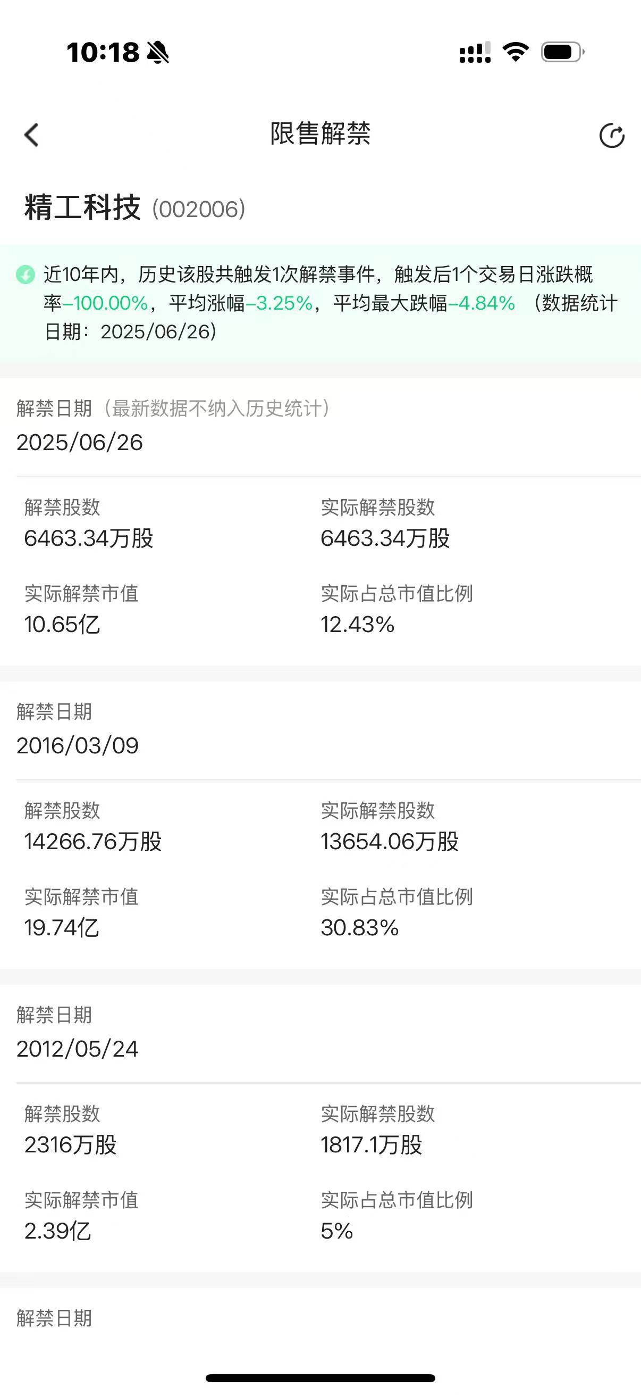The height and width of the screenshot is (1395, 641).
Task: Select the 精工科技 stock name
Action: click(x=82, y=207)
